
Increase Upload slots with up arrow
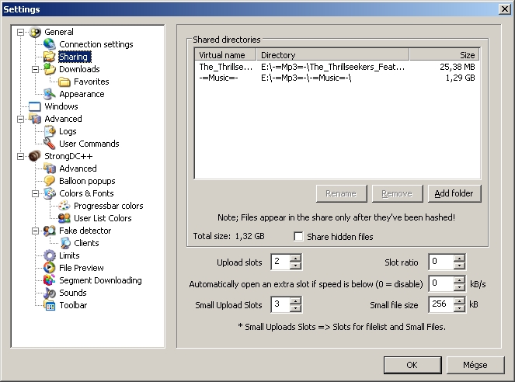[x=295, y=258]
